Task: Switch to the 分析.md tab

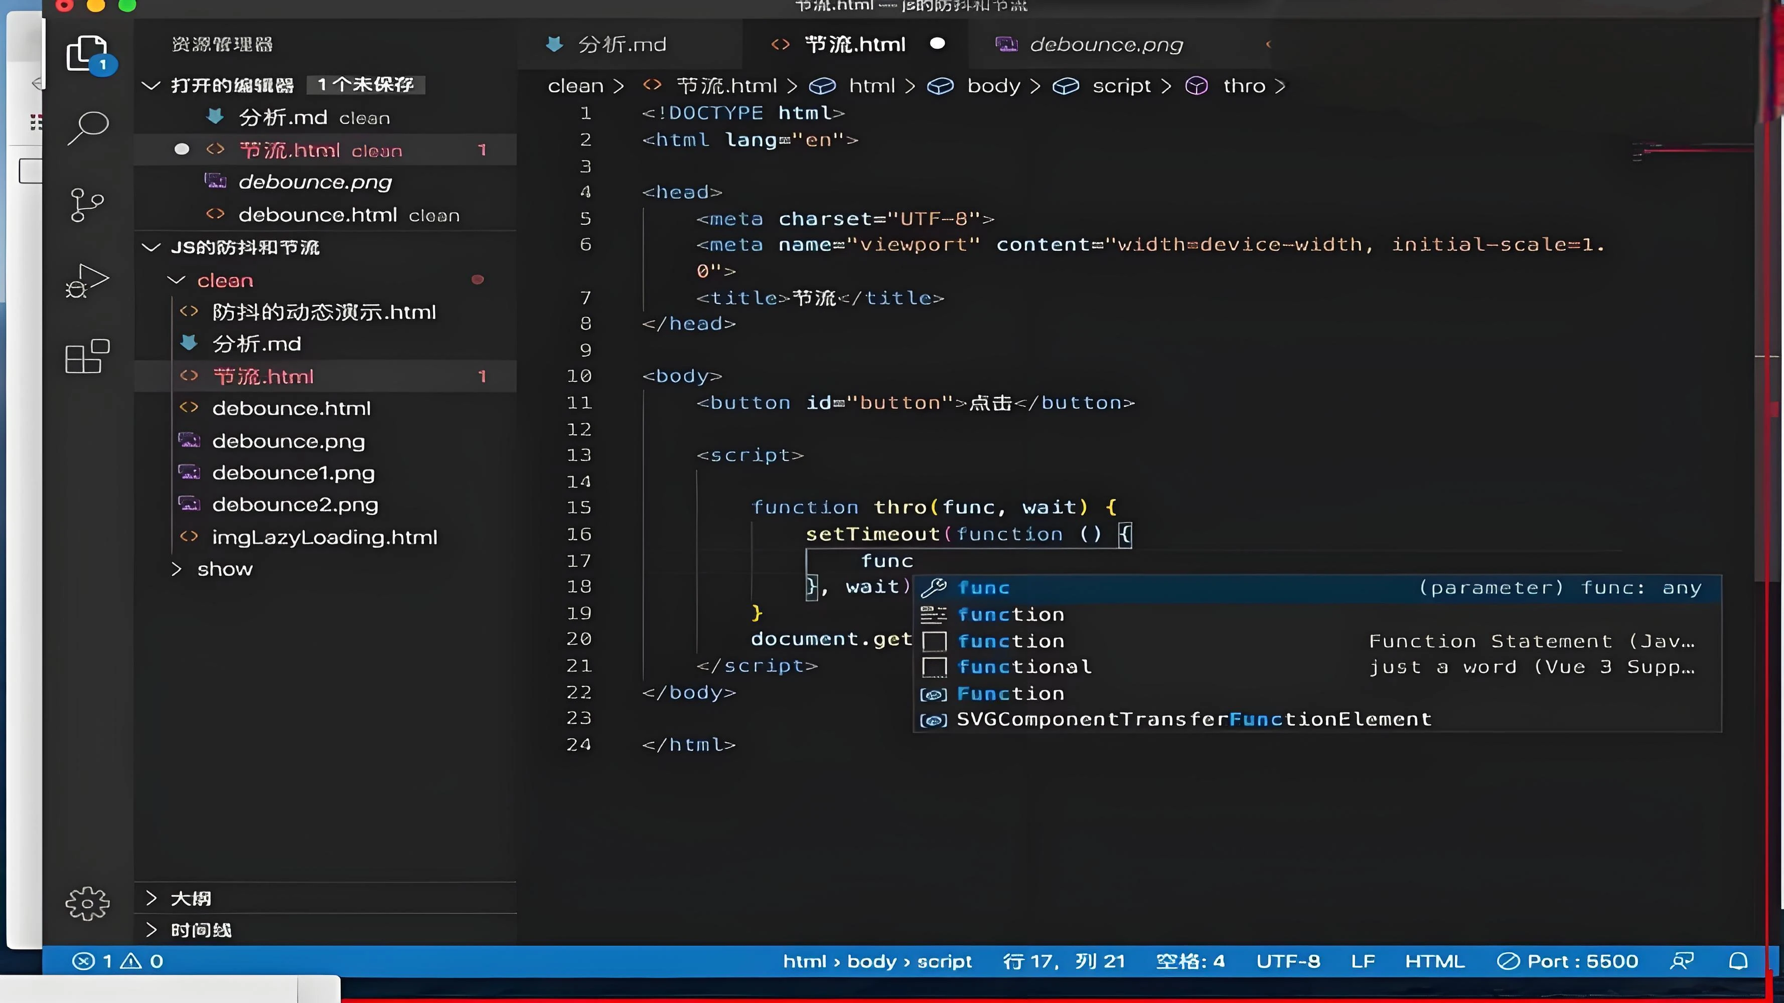Action: tap(629, 44)
